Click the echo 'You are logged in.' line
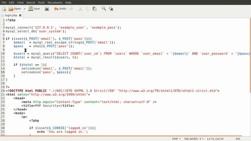The image size is (251, 141). tap(62, 132)
